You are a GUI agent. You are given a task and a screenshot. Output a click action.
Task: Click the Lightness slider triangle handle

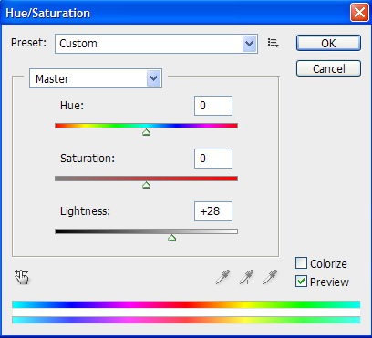tap(172, 238)
